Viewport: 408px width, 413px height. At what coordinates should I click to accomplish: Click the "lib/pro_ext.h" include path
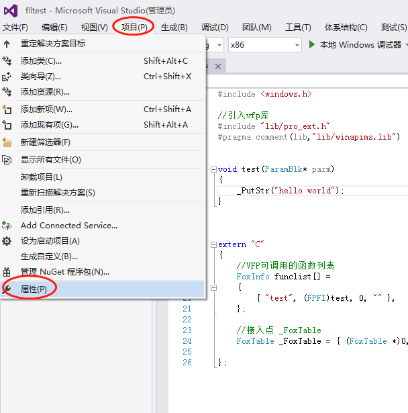pyautogui.click(x=295, y=126)
